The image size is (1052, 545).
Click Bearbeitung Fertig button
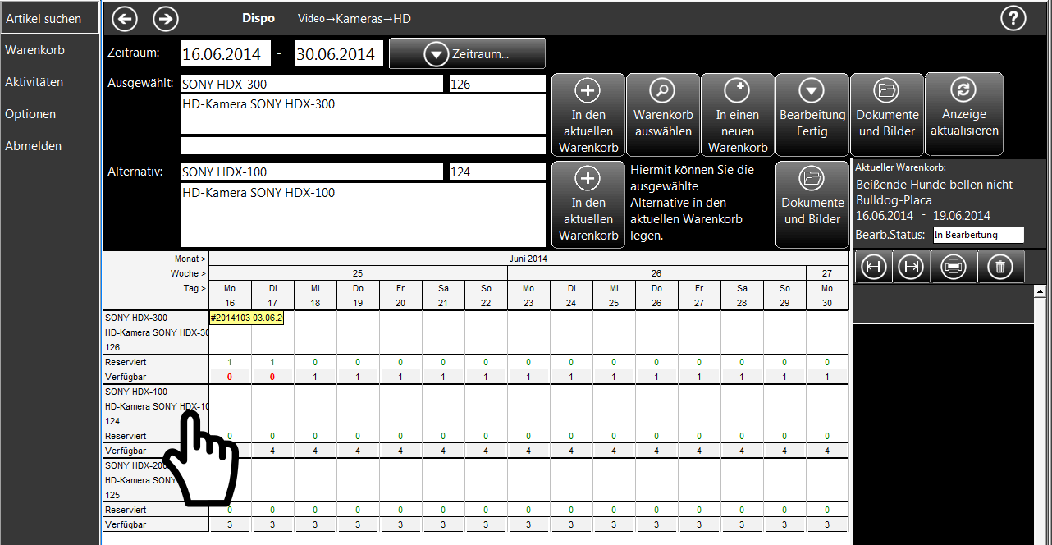pos(812,115)
